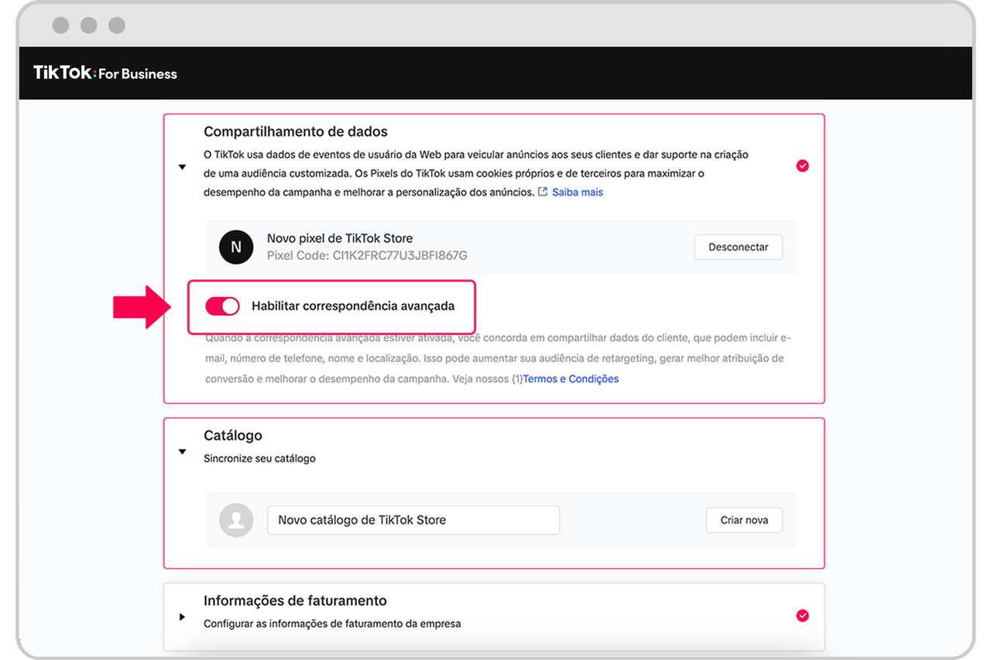The width and height of the screenshot is (991, 660).
Task: Click the Informações de faturamento heading
Action: [x=295, y=600]
